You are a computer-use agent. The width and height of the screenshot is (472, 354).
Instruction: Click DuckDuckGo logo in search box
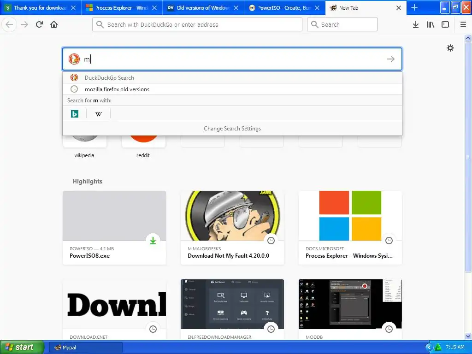(74, 59)
